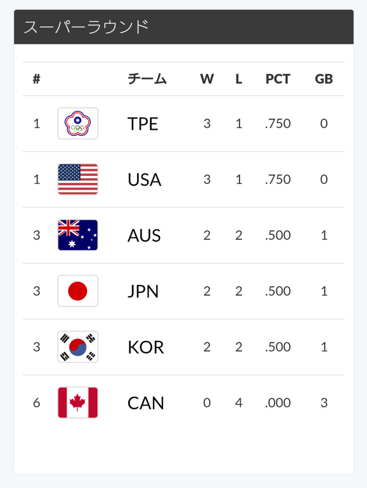This screenshot has height=488, width=367.
Task: Open the KOR team page
Action: 146,347
